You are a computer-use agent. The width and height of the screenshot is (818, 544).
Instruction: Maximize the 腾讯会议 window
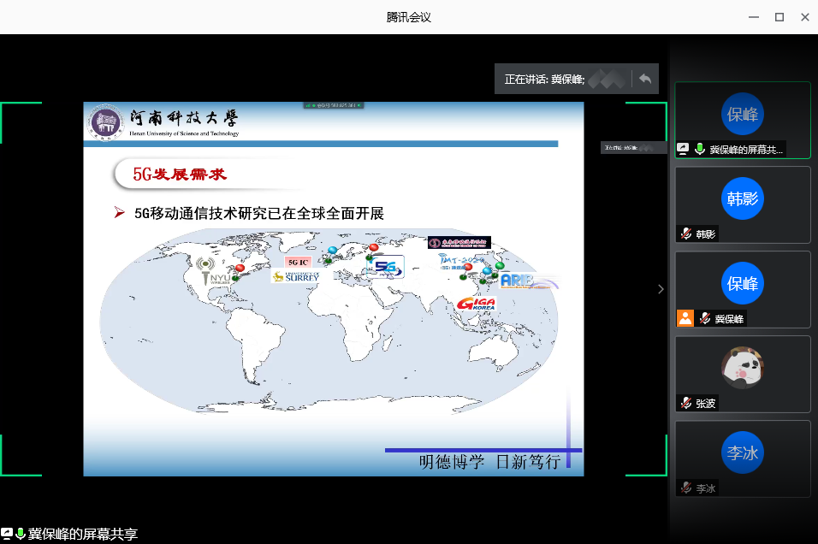[779, 17]
